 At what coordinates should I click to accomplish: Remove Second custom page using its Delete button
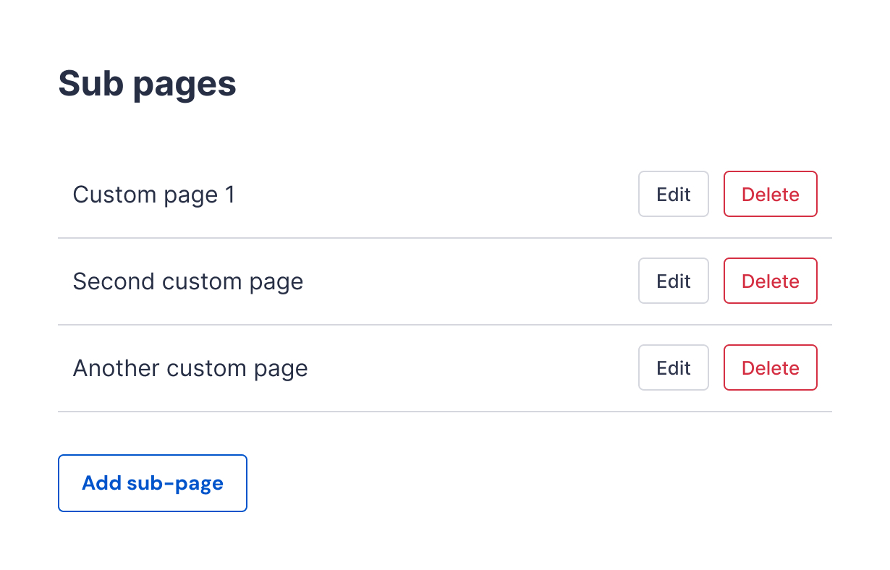pos(770,281)
